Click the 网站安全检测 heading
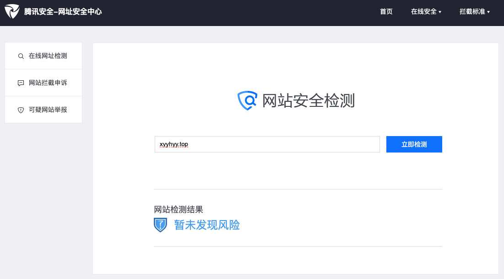Viewport: 504px width, 279px height. (308, 101)
